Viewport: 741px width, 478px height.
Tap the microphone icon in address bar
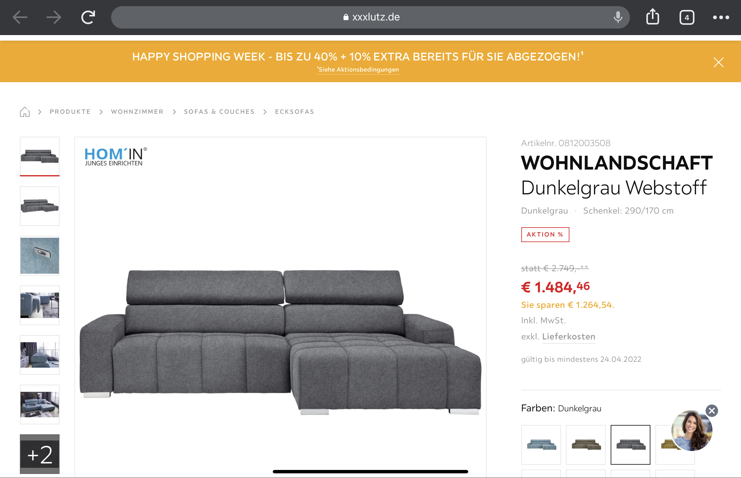click(x=618, y=17)
